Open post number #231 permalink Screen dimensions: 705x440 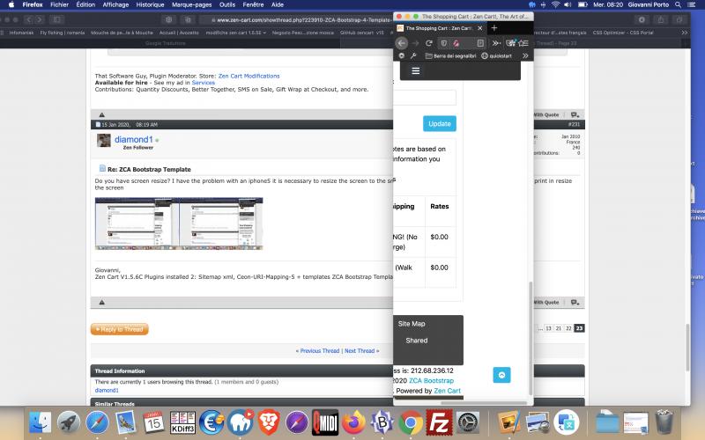(574, 124)
